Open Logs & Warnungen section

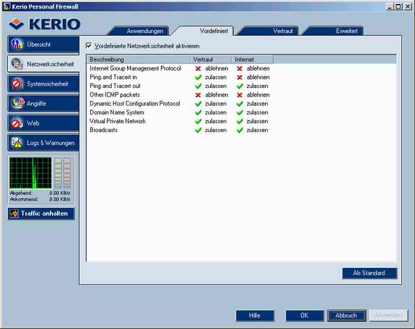43,142
